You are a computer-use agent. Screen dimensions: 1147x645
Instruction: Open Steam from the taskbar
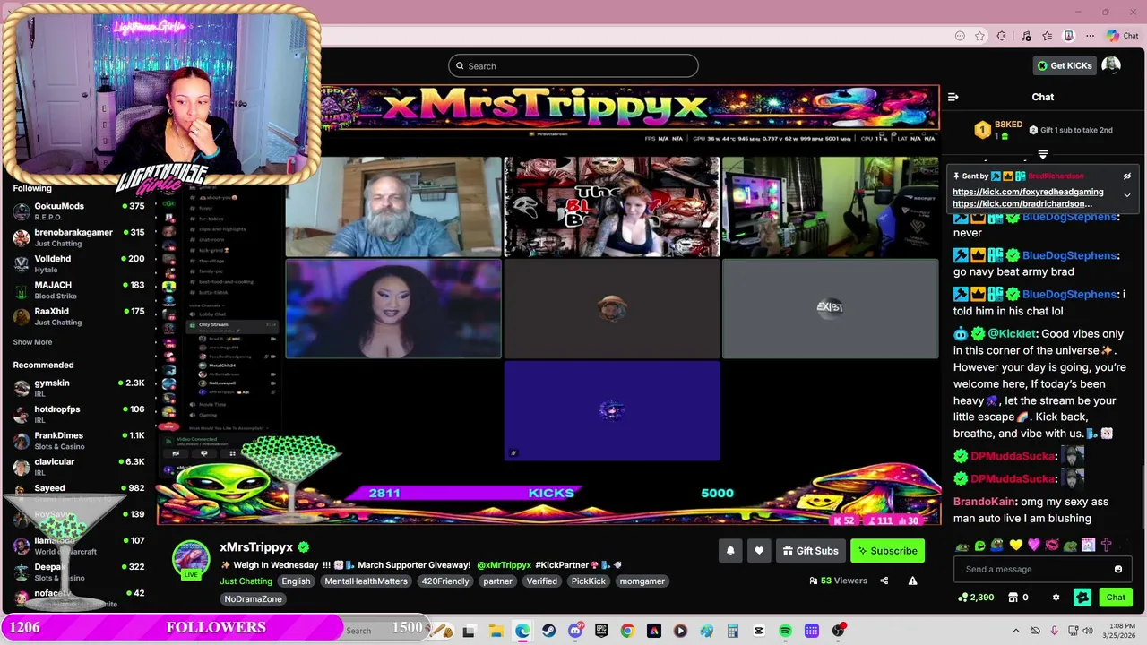tap(548, 631)
